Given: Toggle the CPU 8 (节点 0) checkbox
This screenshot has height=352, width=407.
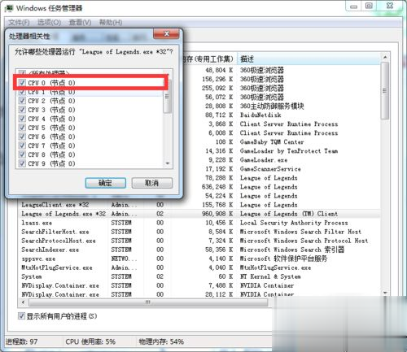Looking at the screenshot, I should pos(22,154).
